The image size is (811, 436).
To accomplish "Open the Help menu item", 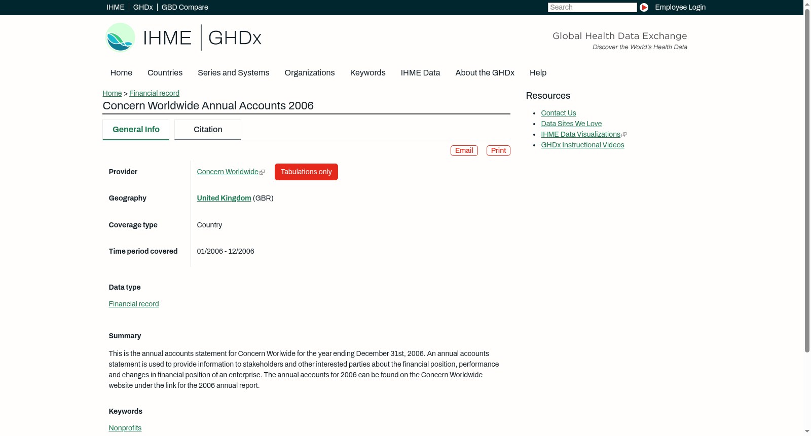I will pyautogui.click(x=538, y=73).
